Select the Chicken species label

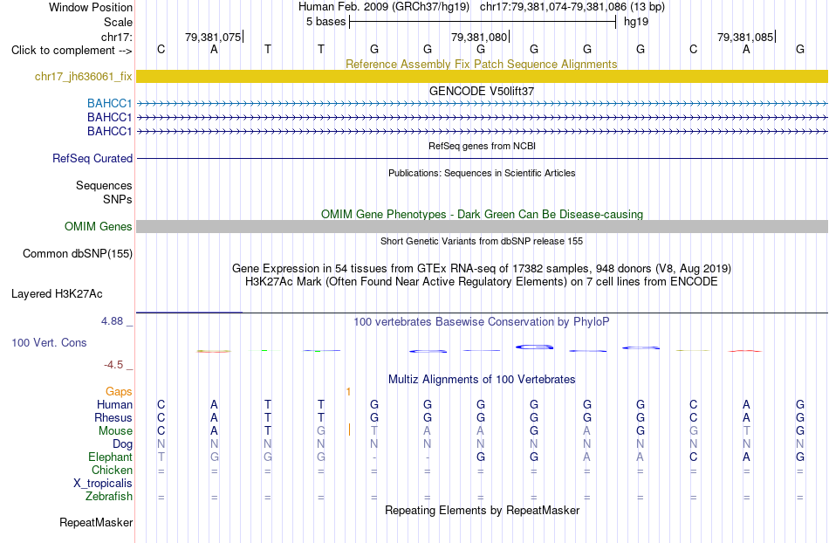point(112,470)
